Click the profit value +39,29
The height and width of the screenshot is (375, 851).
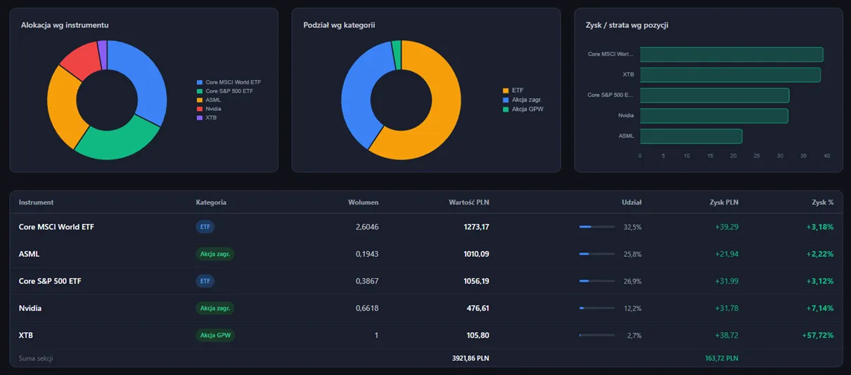727,227
